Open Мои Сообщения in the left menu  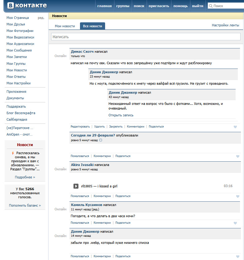pyautogui.click(x=19, y=50)
